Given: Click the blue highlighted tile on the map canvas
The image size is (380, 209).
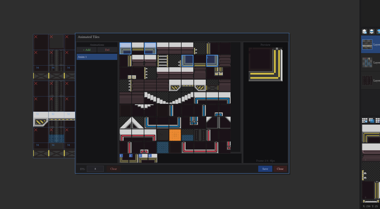Looking at the screenshot, I should tap(56, 138).
